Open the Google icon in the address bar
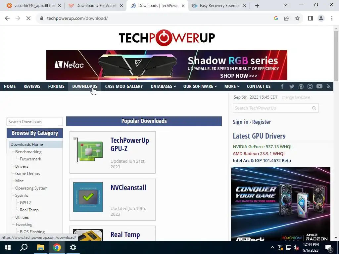Screen dimensions: 339x254 [276, 19]
